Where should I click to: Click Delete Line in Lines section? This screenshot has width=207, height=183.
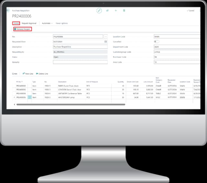pyautogui.click(x=42, y=74)
